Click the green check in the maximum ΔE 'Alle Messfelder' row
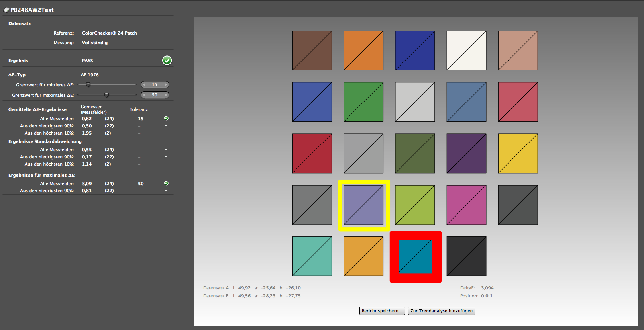644x330 pixels. point(166,183)
